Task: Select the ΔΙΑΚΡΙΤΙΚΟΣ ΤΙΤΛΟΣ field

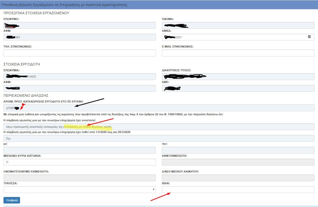Action: click(238, 76)
